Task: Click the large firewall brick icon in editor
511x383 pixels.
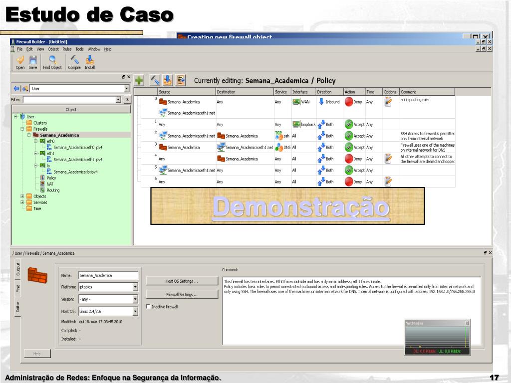Action: (x=37, y=275)
